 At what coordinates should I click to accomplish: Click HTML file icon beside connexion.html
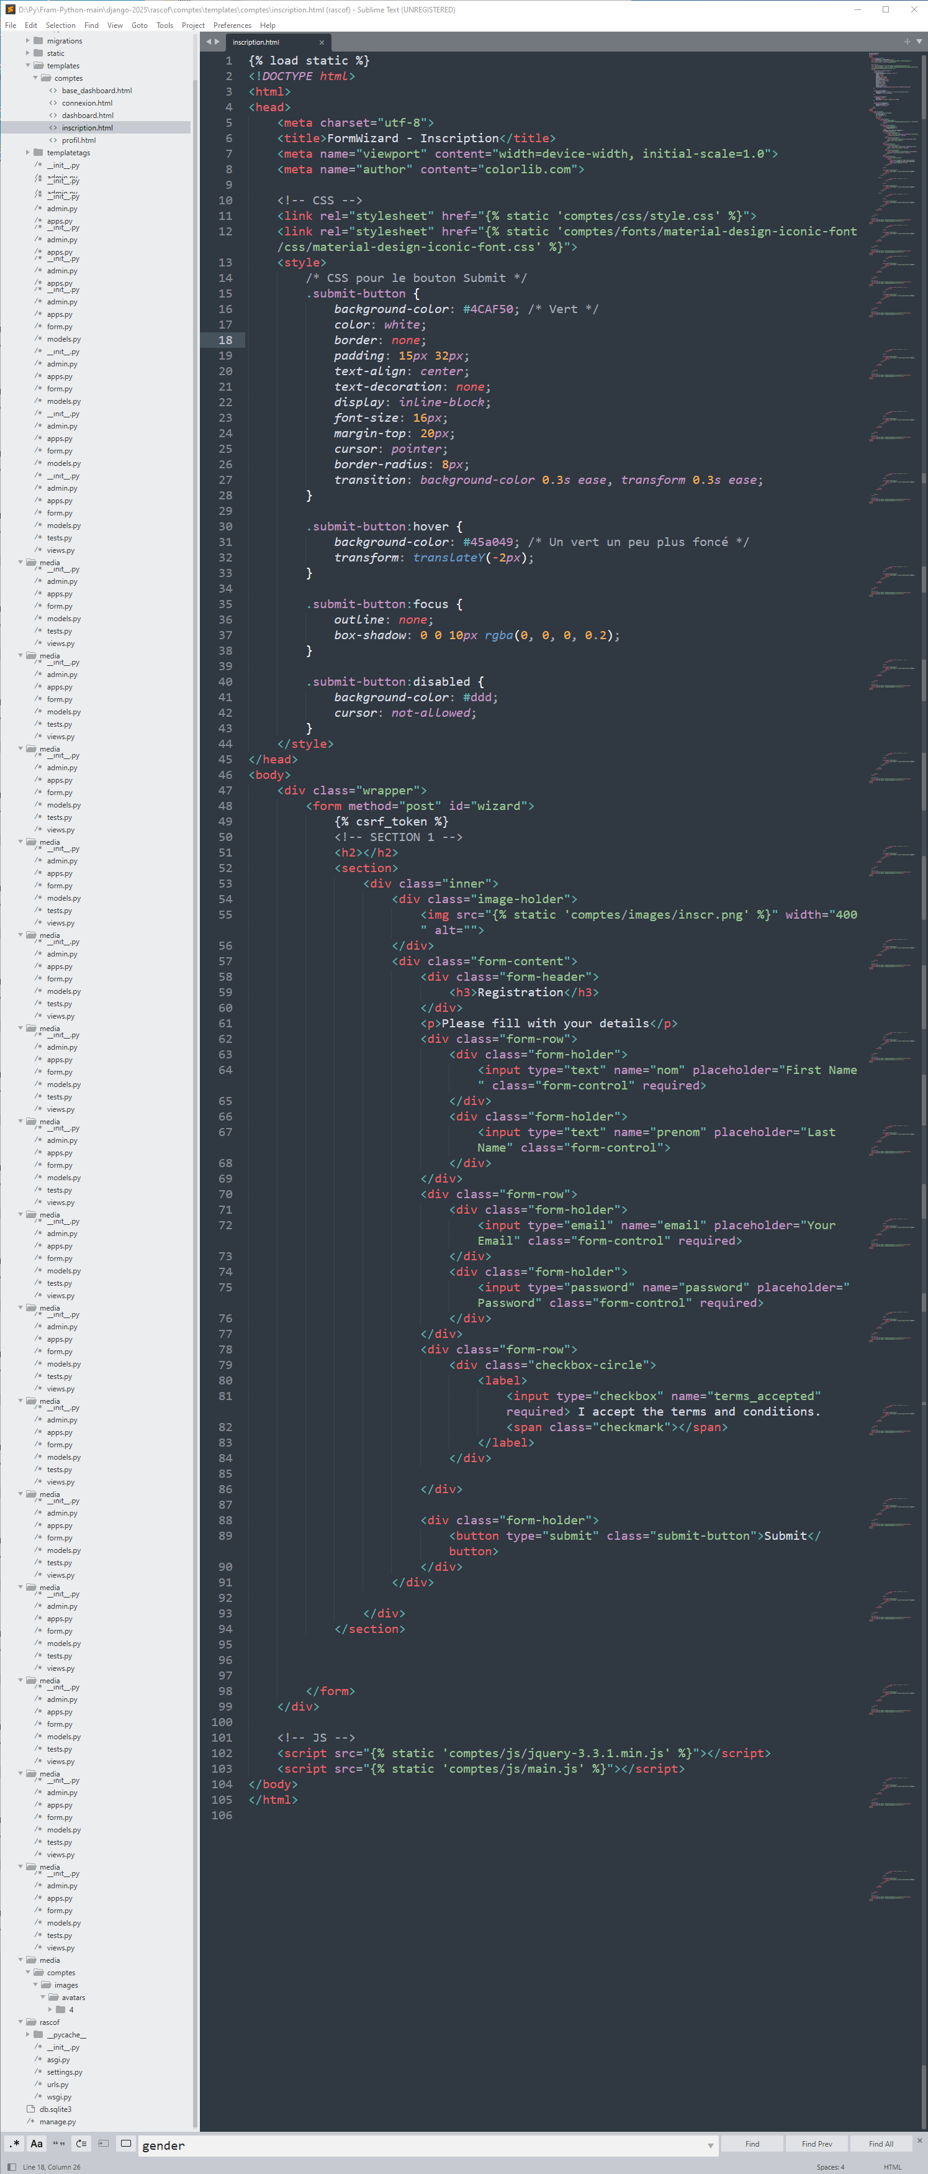53,103
